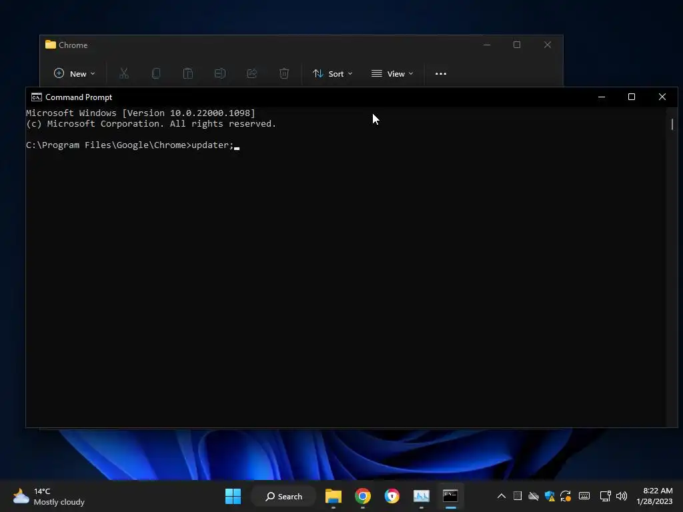The width and height of the screenshot is (683, 512).
Task: Open the New menu in Chrome folder window
Action: pos(74,73)
